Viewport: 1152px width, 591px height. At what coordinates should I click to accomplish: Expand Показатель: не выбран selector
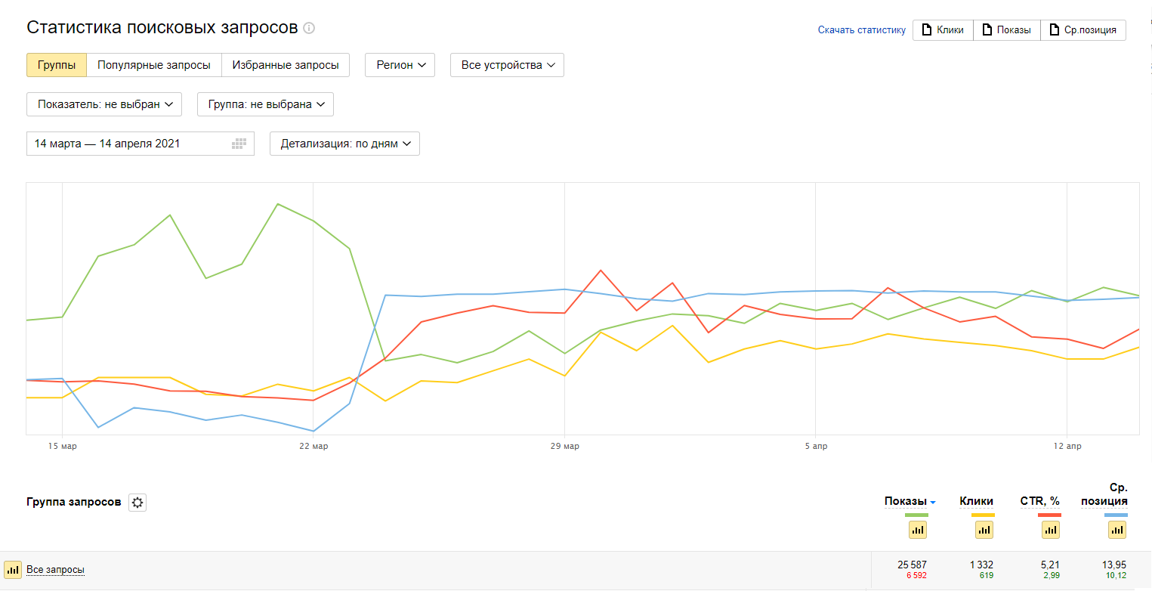(104, 104)
